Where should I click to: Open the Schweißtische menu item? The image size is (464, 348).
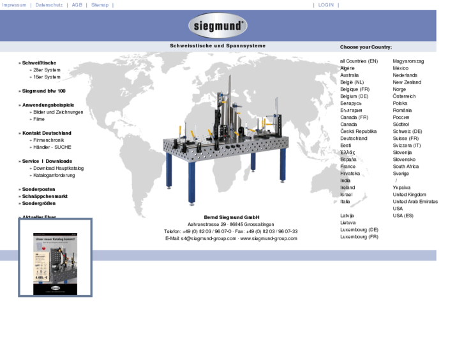click(x=39, y=63)
